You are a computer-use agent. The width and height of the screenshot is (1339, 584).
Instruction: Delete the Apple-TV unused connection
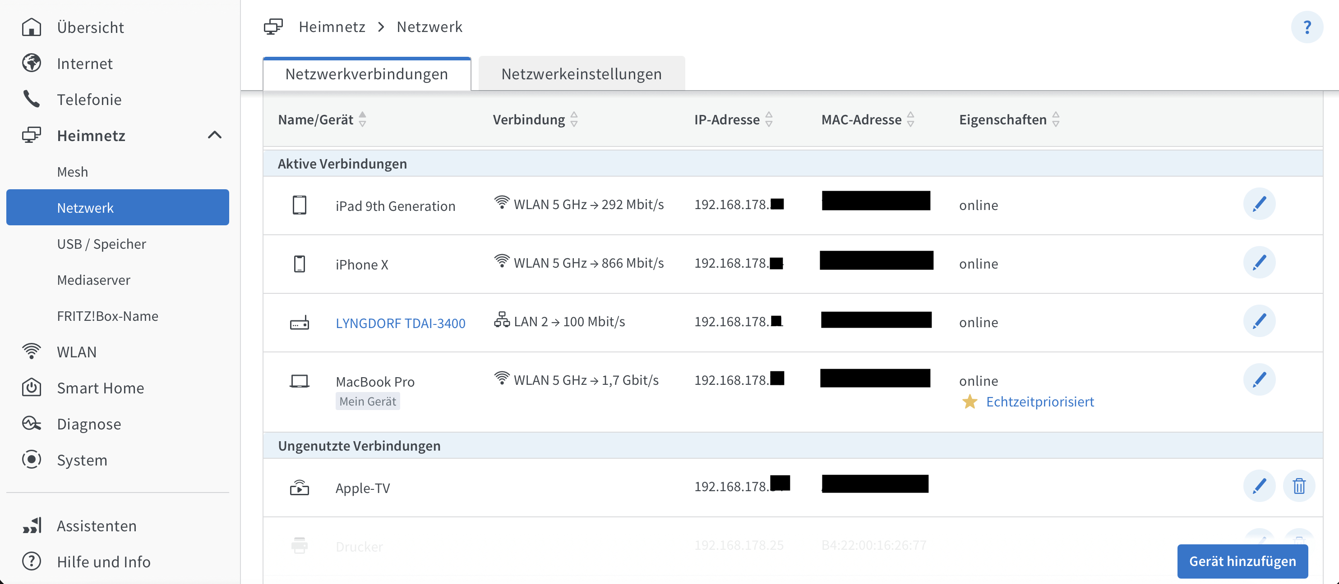[1298, 486]
